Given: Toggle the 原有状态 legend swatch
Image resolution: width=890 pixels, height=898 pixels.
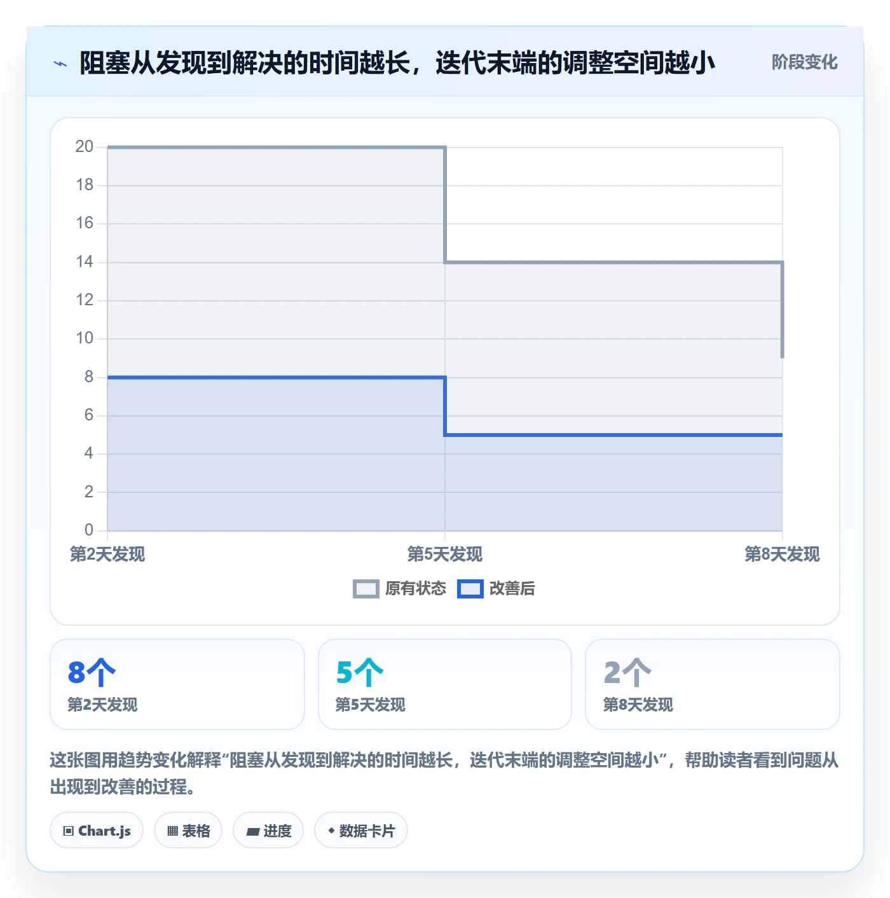Looking at the screenshot, I should [x=366, y=589].
